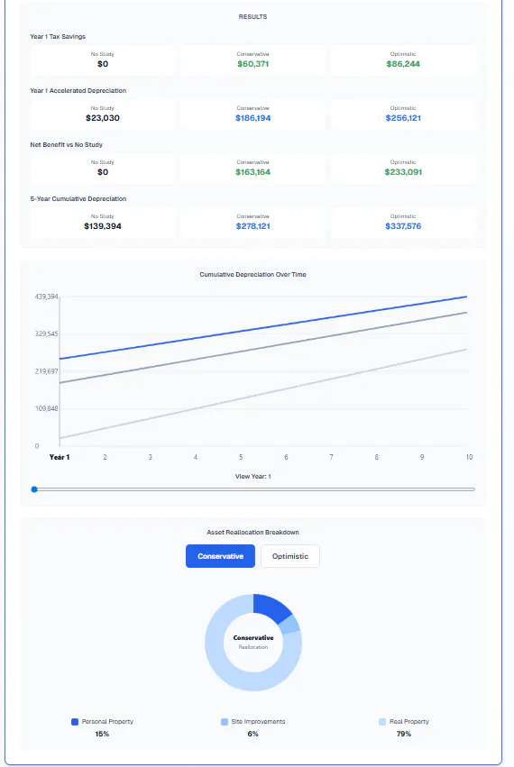Click the Conservative net benefit $163,164
This screenshot has width=514, height=767.
coord(253,172)
